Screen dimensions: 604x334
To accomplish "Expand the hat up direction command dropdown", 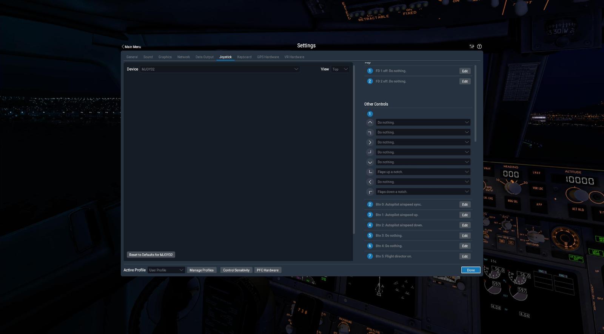I will [x=423, y=123].
